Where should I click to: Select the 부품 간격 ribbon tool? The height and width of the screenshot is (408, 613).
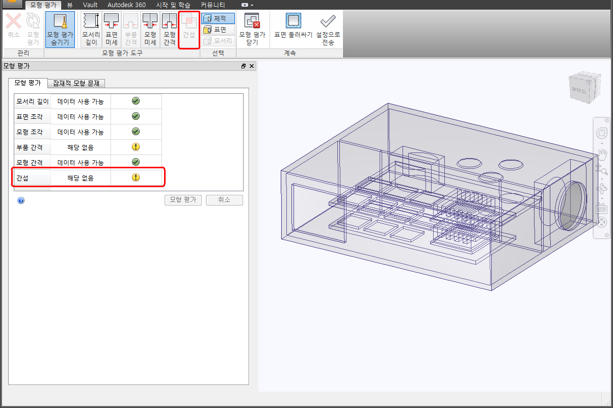pos(131,30)
